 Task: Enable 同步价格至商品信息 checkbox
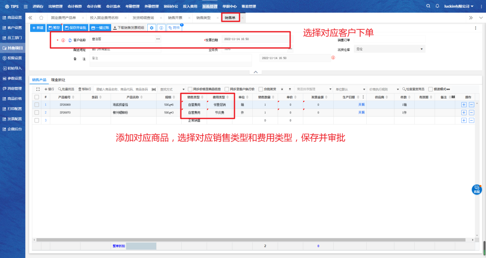tap(190, 89)
